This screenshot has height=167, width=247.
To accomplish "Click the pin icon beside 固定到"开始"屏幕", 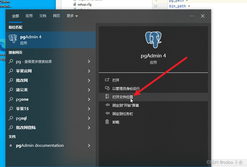I will click(x=107, y=105).
